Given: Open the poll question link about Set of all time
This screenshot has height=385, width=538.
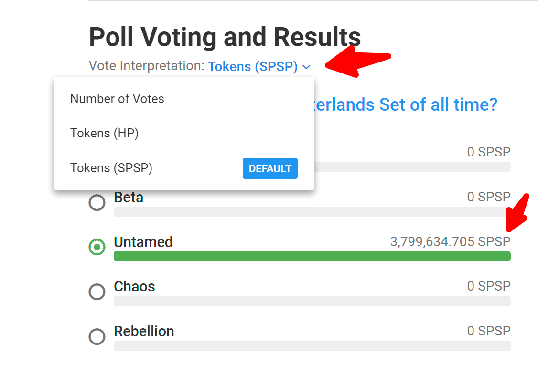Looking at the screenshot, I should tap(406, 104).
